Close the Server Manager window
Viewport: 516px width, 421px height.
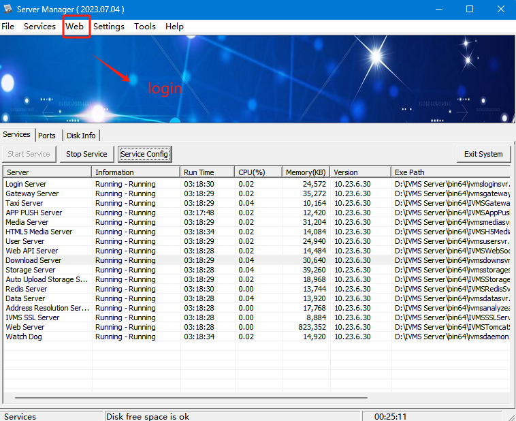(x=501, y=9)
